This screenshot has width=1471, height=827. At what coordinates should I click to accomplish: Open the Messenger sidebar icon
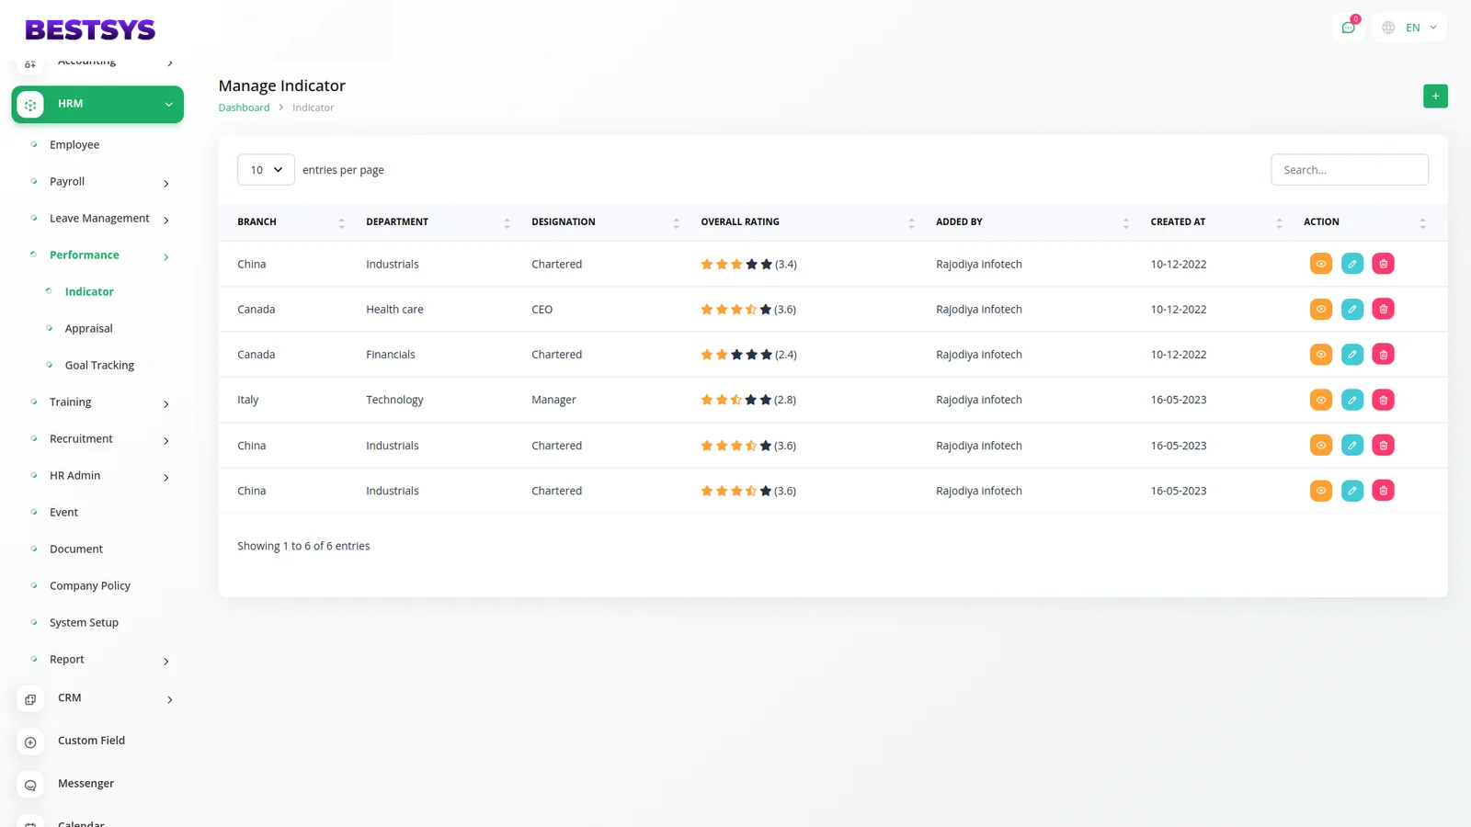30,785
